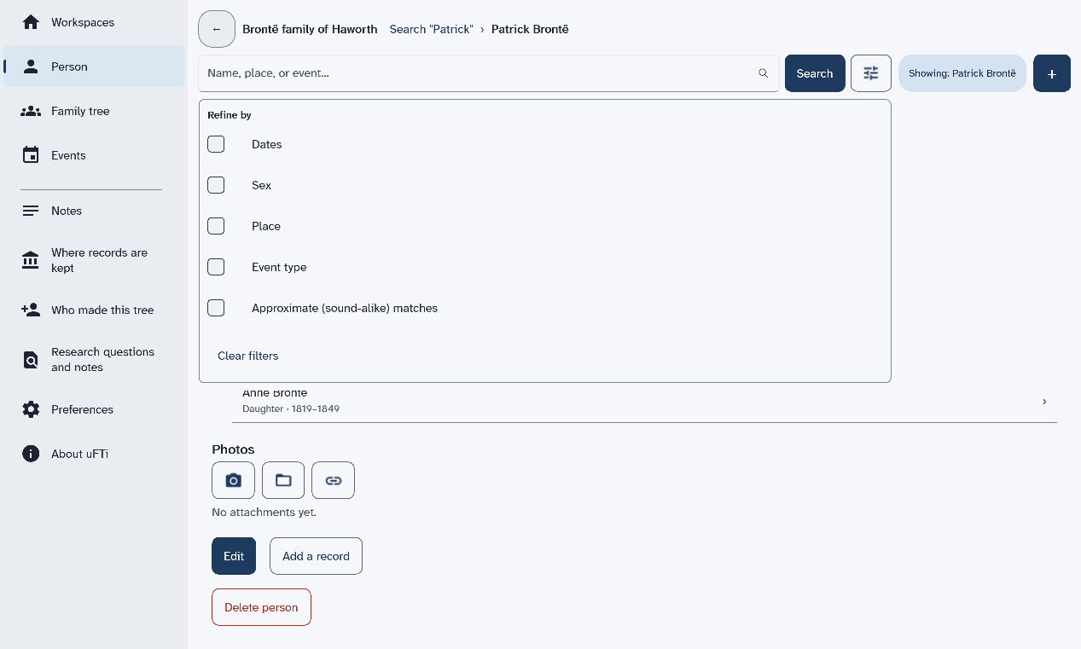Open About uFTi in sidebar
This screenshot has height=649, width=1081.
pyautogui.click(x=94, y=454)
